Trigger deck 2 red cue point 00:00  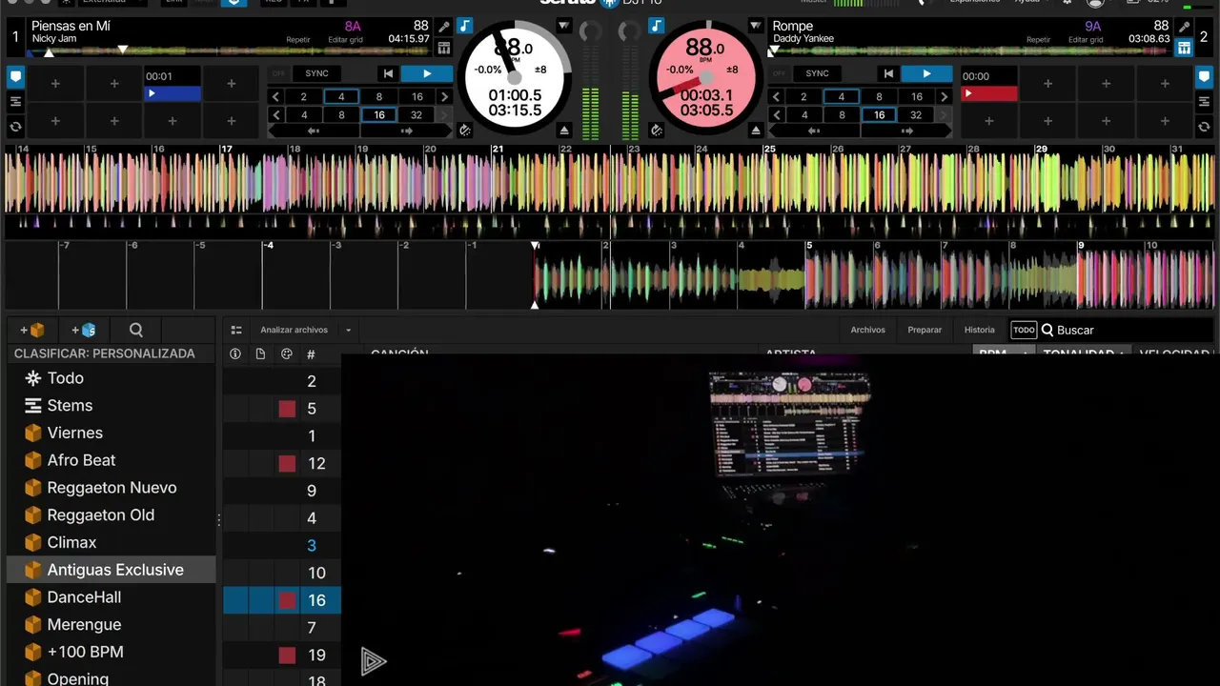(x=989, y=84)
